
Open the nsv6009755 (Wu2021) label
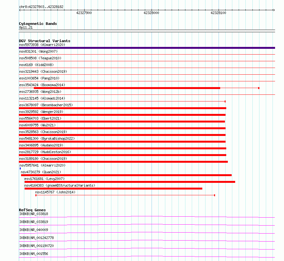point(37,125)
